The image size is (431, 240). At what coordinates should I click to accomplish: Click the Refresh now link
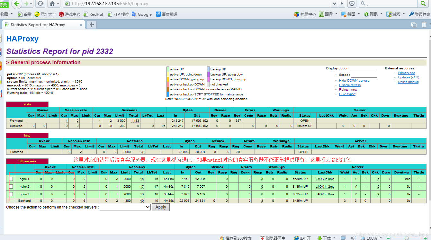click(x=348, y=90)
